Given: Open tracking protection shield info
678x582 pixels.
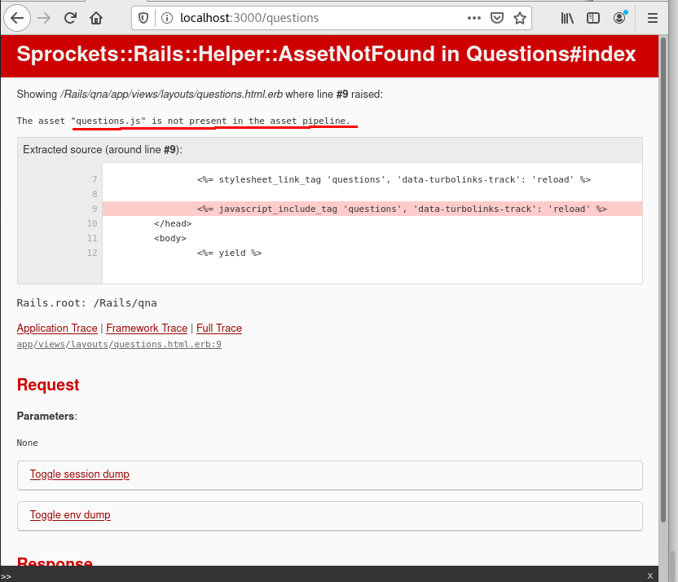Looking at the screenshot, I should (x=143, y=18).
